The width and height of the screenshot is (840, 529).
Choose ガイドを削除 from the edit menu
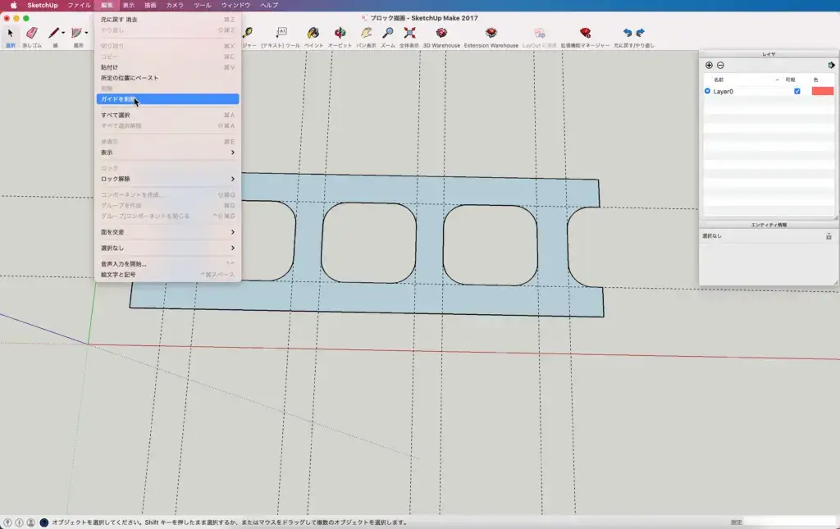[167, 99]
